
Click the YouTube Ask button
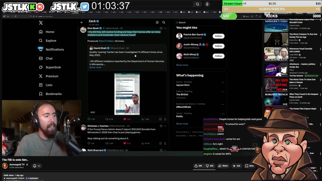(x=236, y=166)
